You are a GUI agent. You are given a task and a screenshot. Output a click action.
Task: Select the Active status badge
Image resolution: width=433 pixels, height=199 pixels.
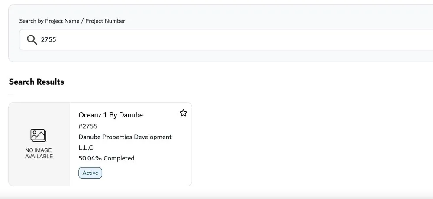90,173
